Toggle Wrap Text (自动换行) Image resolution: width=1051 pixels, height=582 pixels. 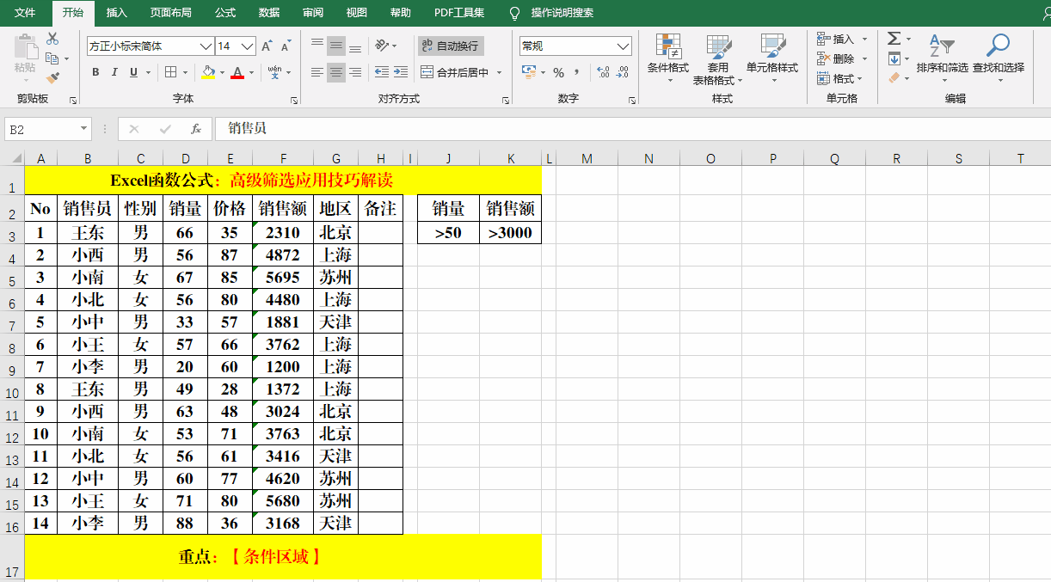coord(450,46)
